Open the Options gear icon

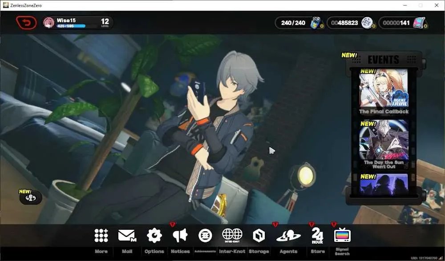[154, 236]
